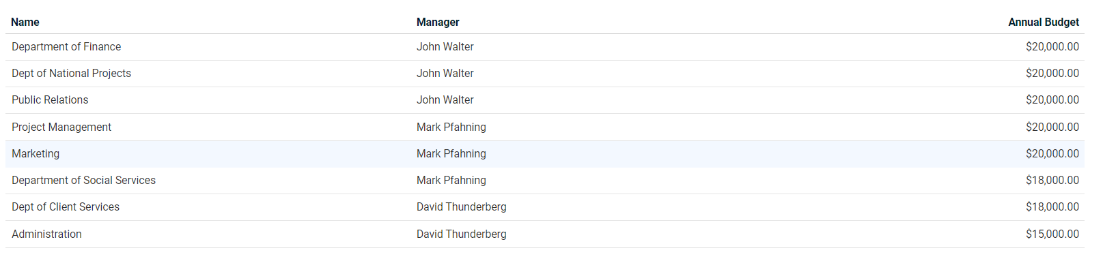Sort by the Annual Budget column header
The image size is (1103, 261).
click(1044, 22)
